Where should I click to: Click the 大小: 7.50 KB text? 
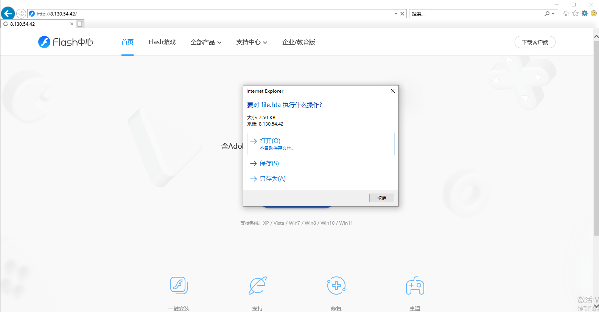pyautogui.click(x=261, y=118)
